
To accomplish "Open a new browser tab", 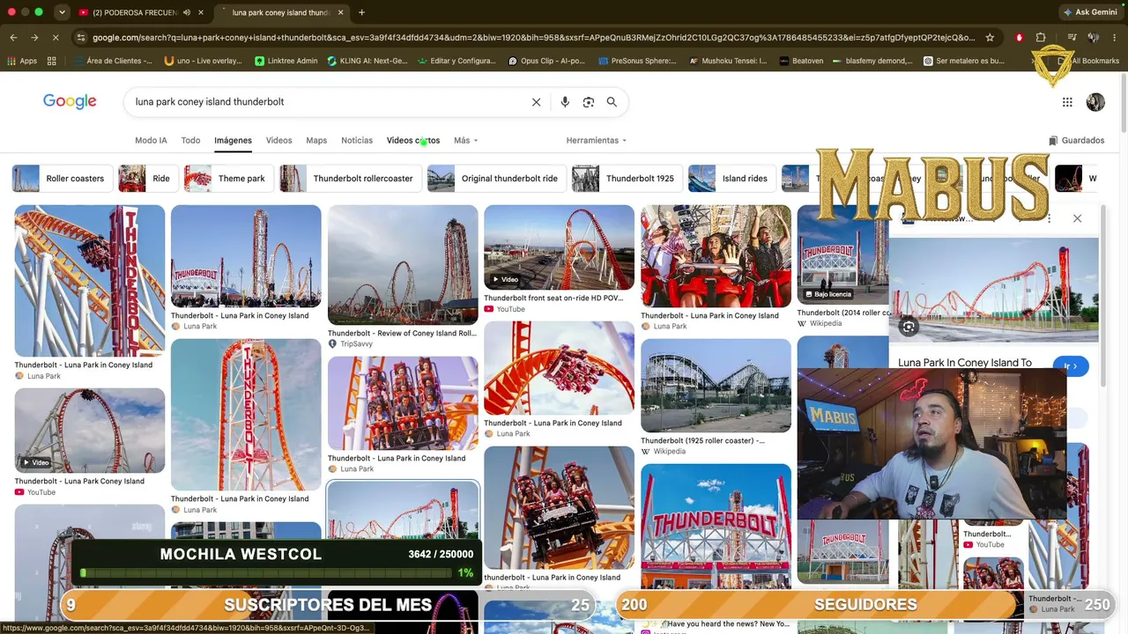I will [x=361, y=12].
